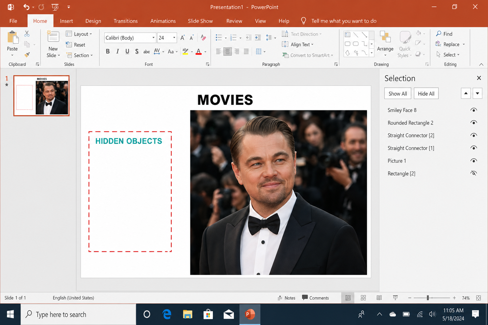Center the paragraph text
This screenshot has height=325, width=488.
(x=227, y=51)
